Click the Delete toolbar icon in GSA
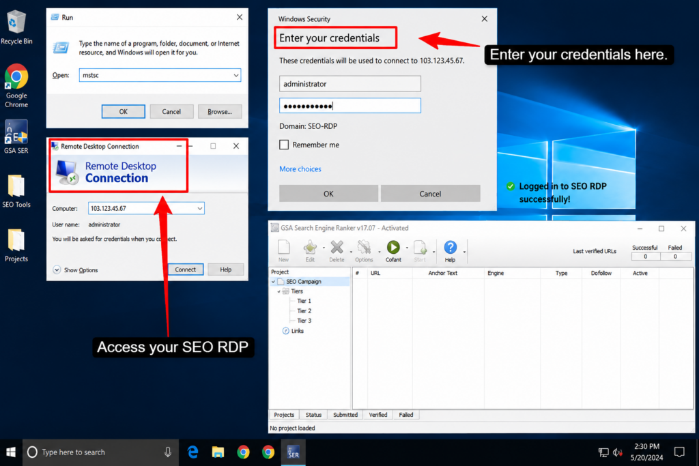The image size is (699, 466). [337, 251]
